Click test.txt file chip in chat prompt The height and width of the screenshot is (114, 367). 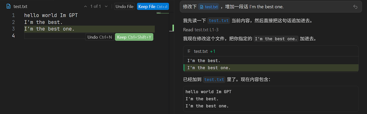tap(209, 7)
